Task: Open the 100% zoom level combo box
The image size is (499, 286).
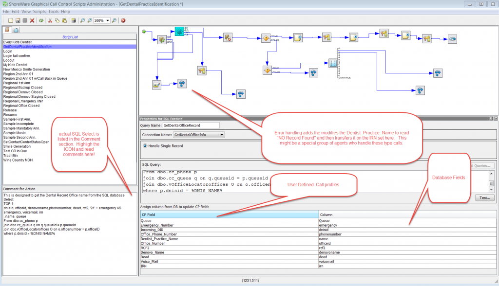Action: 102,20
